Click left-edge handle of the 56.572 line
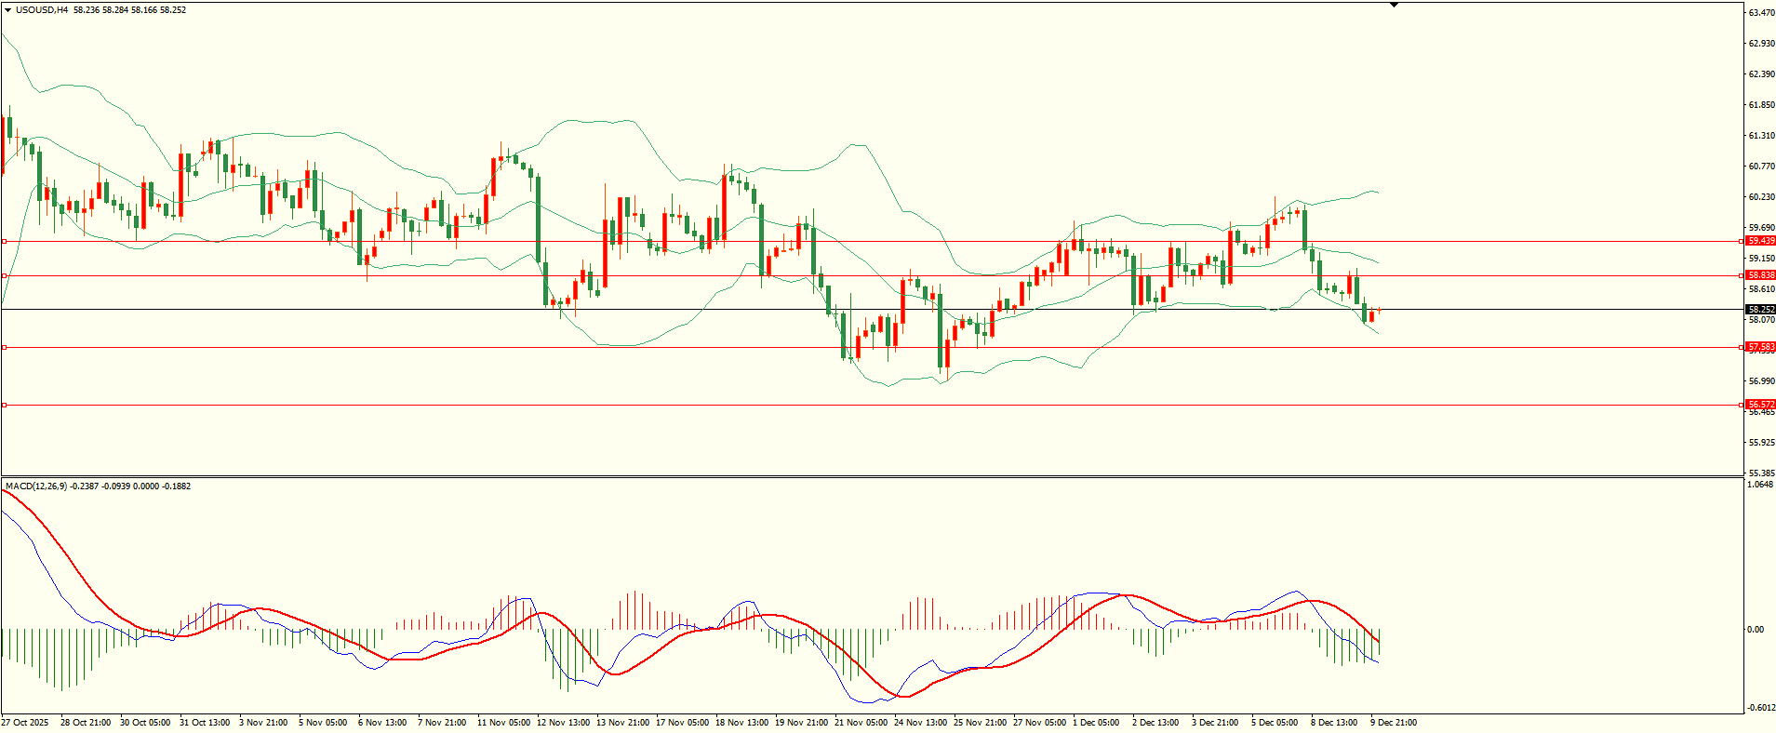Image resolution: width=1776 pixels, height=733 pixels. click(x=5, y=405)
